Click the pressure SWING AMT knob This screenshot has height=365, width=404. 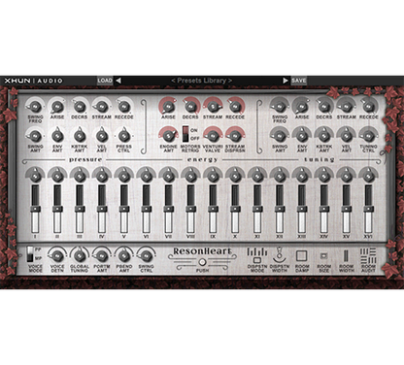(35, 136)
